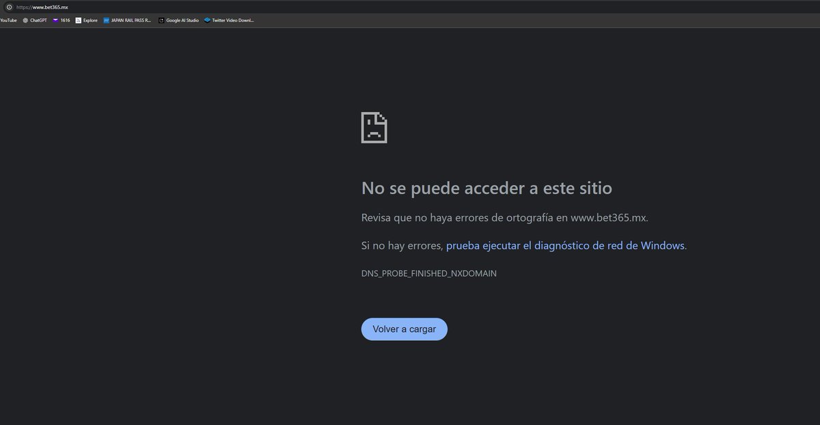Open the Windows network diagnostics link

565,245
